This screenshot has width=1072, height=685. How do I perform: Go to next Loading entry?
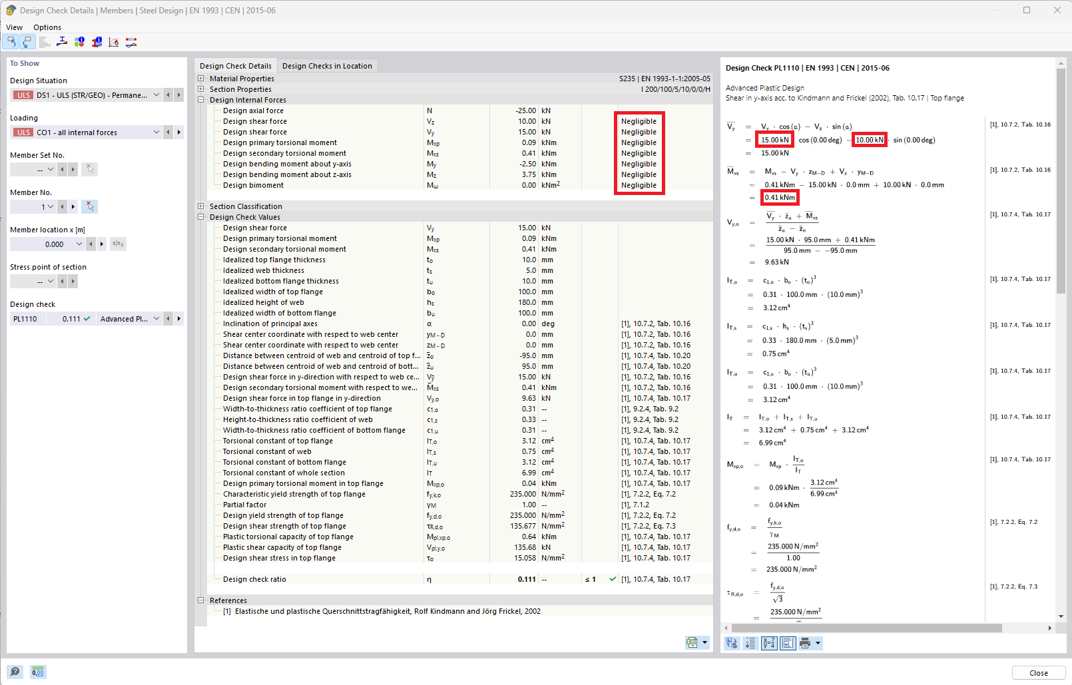click(x=178, y=132)
